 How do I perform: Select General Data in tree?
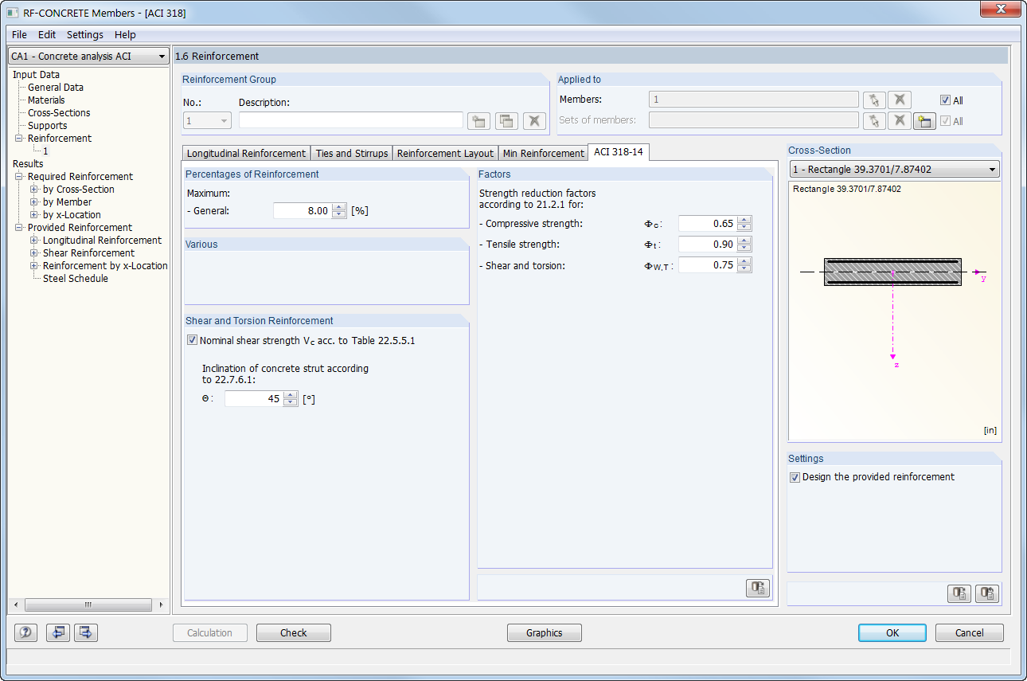coord(56,88)
